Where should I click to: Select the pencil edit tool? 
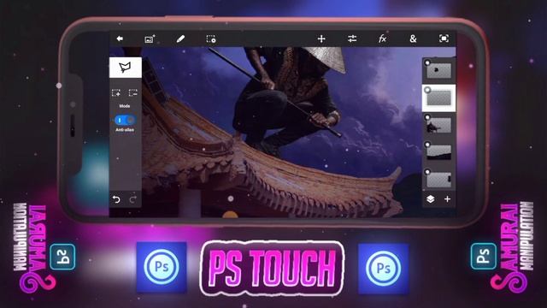pyautogui.click(x=180, y=39)
